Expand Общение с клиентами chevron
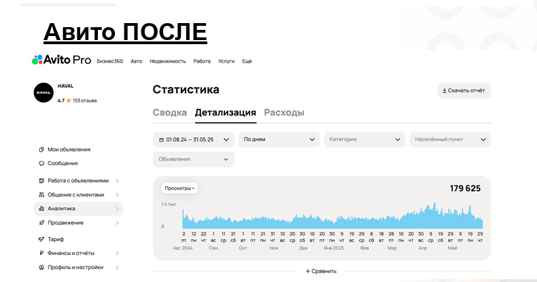Viewport: 537px width, 282px height. [117, 195]
